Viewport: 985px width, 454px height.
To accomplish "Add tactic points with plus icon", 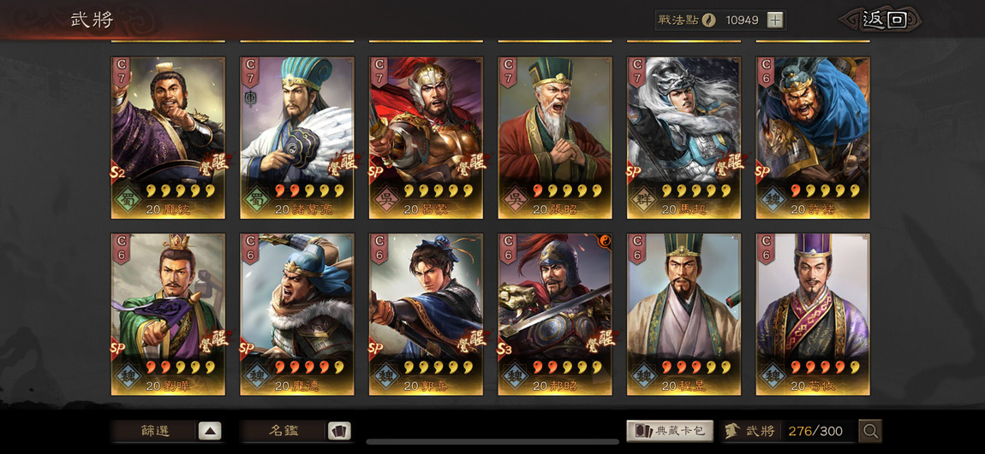I will click(x=776, y=20).
